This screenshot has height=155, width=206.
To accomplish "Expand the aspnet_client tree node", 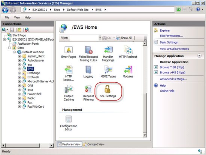I will pos(19,56).
